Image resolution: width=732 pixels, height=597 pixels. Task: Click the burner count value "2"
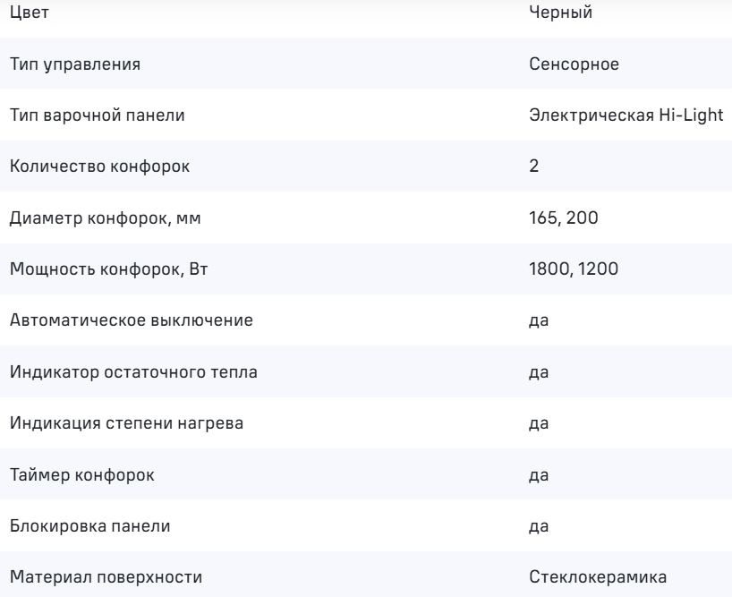point(534,167)
